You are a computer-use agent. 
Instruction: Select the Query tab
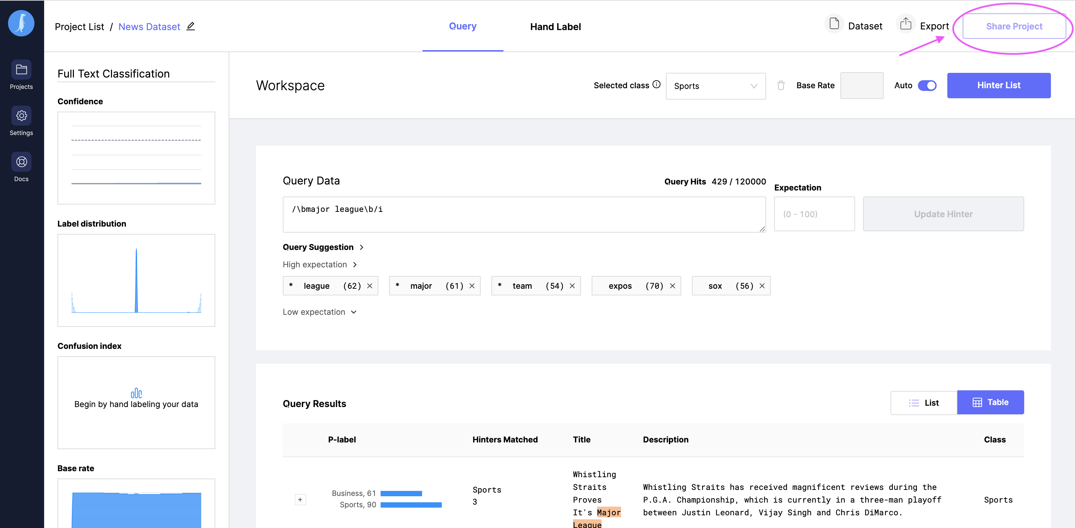(x=462, y=26)
